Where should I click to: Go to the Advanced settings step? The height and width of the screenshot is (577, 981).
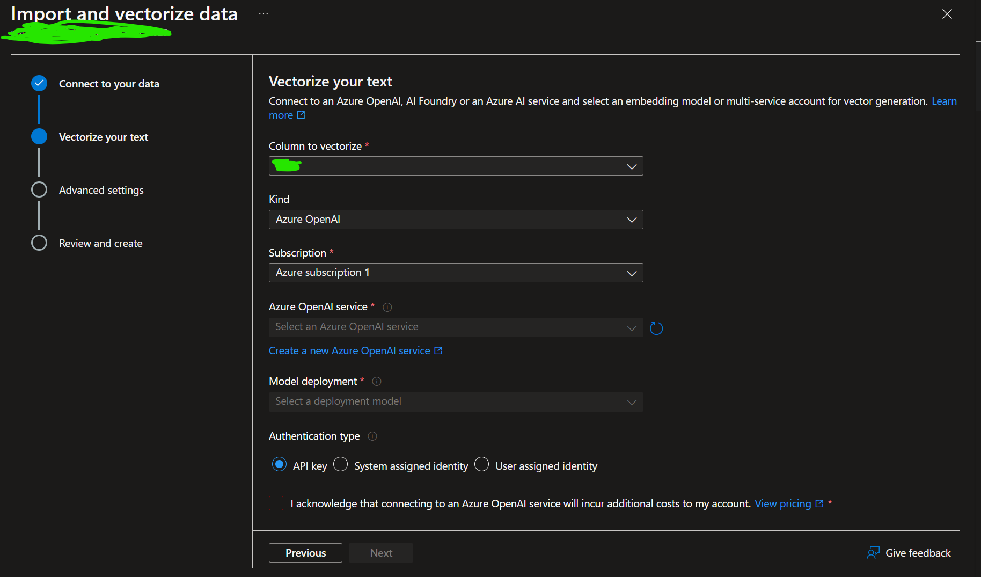[x=101, y=190]
